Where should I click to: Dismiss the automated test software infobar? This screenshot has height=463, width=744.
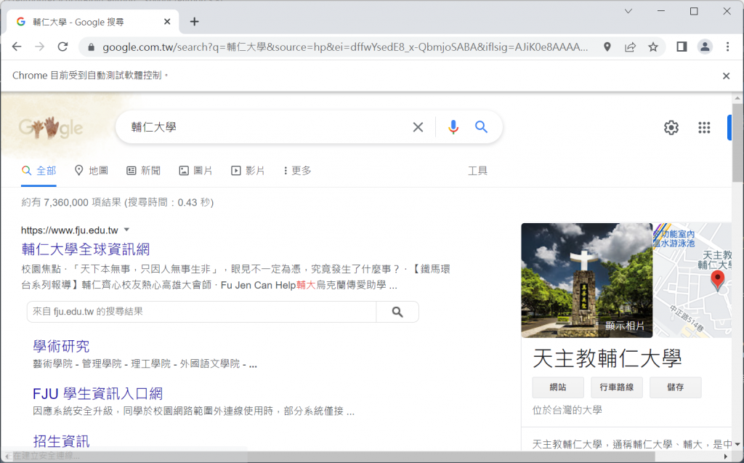tap(726, 76)
